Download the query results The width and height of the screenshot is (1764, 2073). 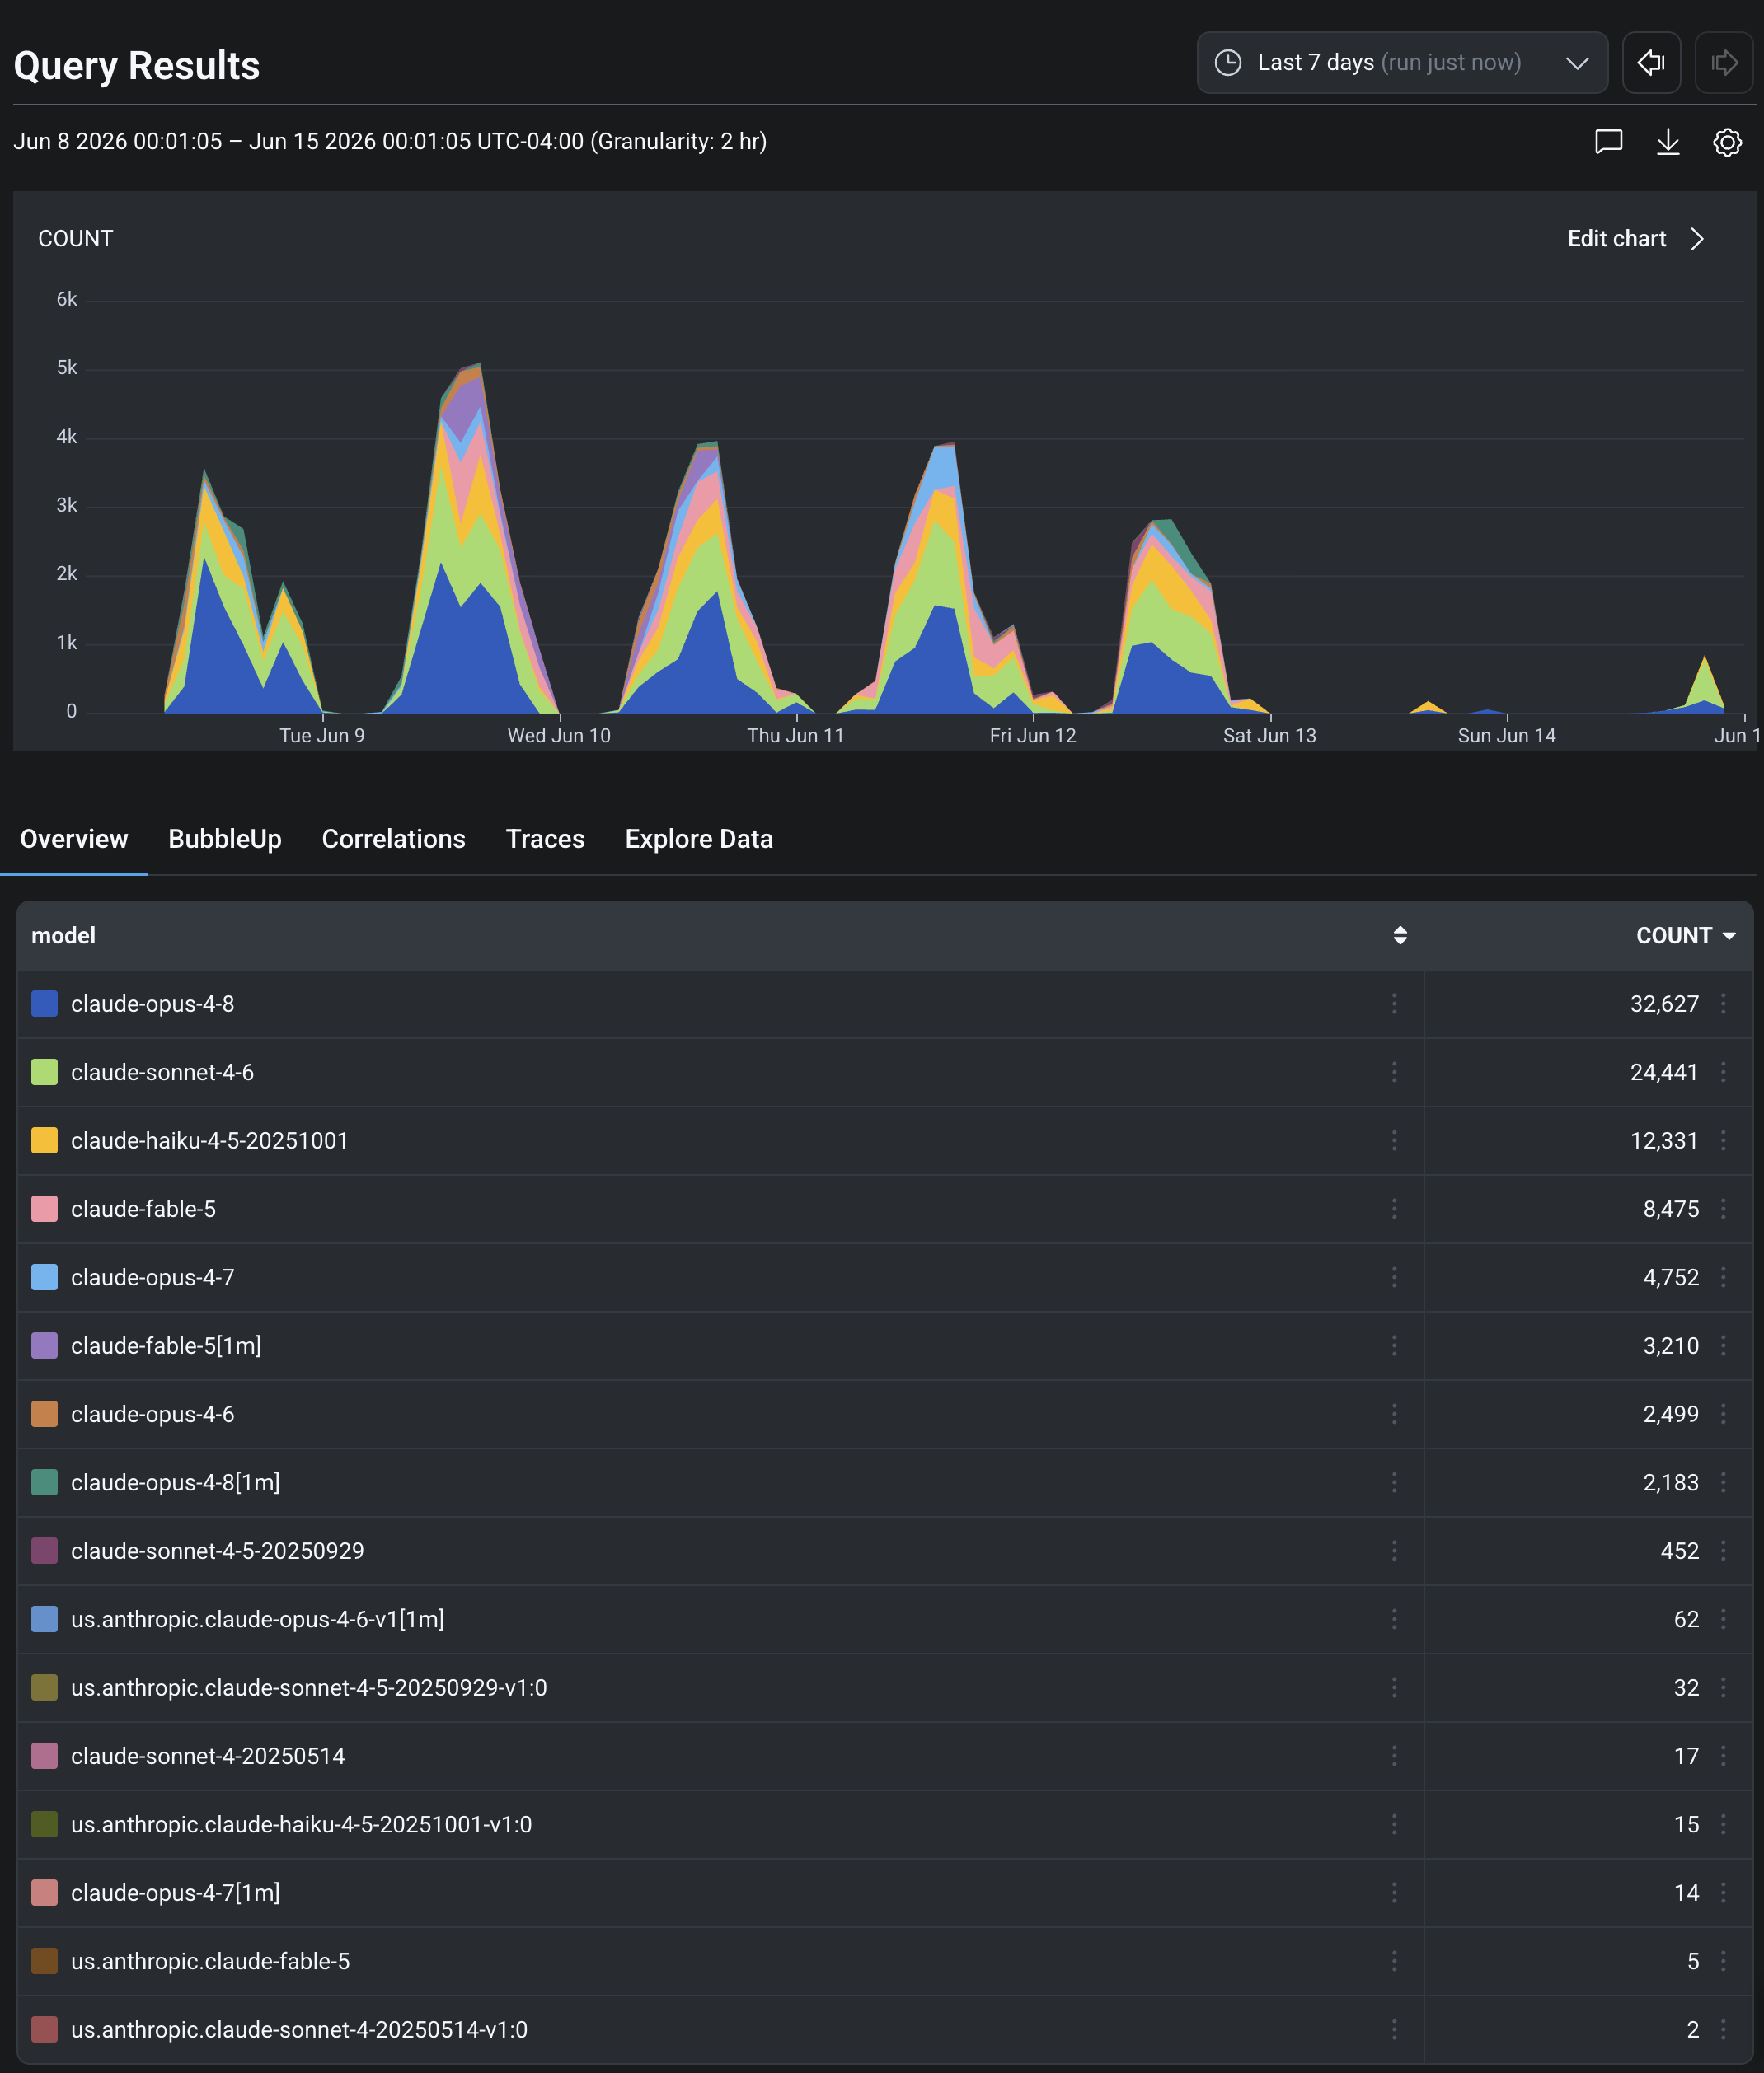pos(1668,142)
